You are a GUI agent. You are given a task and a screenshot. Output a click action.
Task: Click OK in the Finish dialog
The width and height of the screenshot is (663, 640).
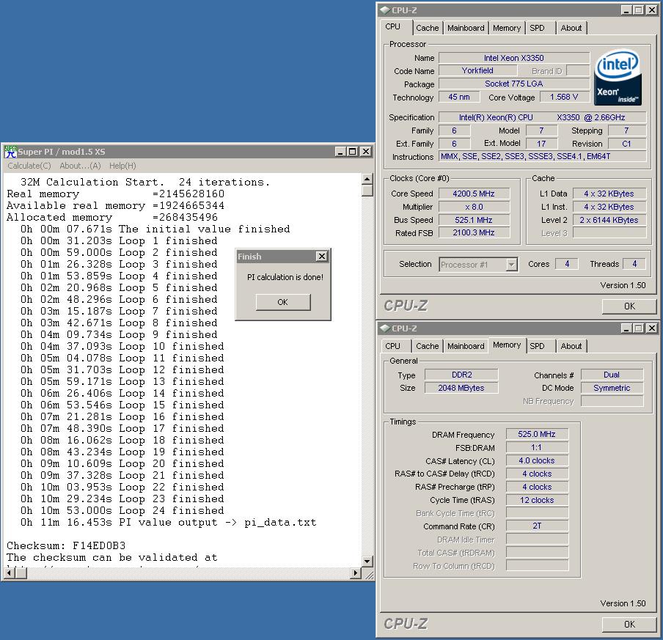283,302
